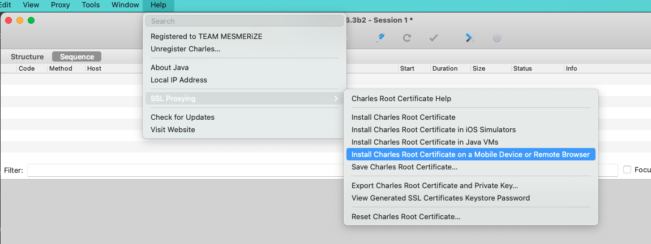Screen dimensions: 651x244
Task: Open Settings via the gear toolbar icon
Action: tap(497, 38)
